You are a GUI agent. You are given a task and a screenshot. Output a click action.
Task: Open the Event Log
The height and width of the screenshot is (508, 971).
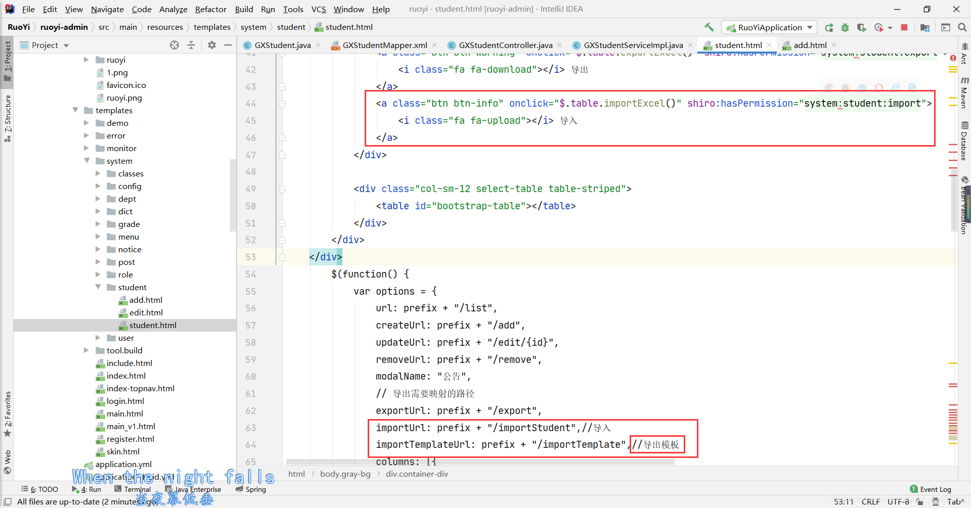931,489
